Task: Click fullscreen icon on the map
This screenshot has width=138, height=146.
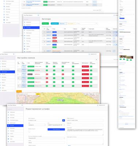Action: [97, 94]
